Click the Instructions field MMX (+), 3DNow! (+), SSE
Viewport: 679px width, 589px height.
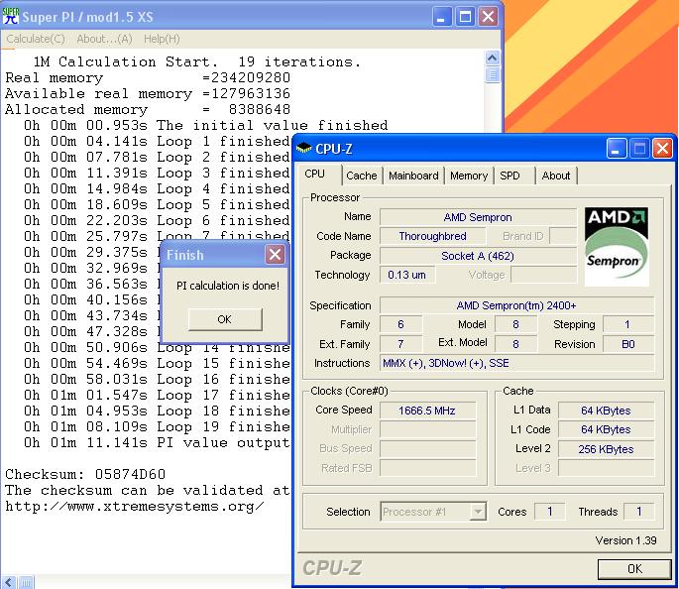[x=516, y=363]
